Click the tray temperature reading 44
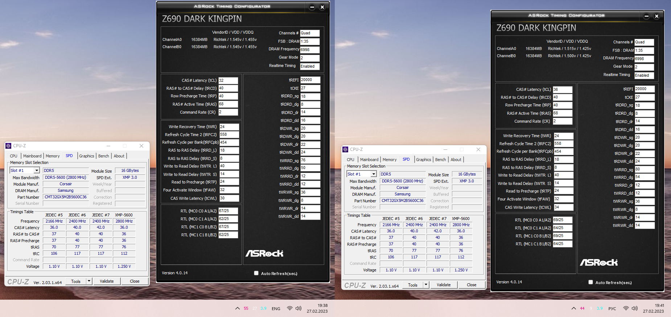The width and height of the screenshot is (671, 317). (x=582, y=309)
